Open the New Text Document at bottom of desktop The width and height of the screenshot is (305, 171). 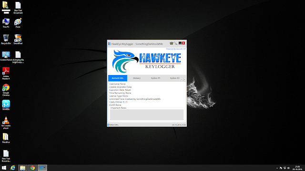(x=6, y=156)
